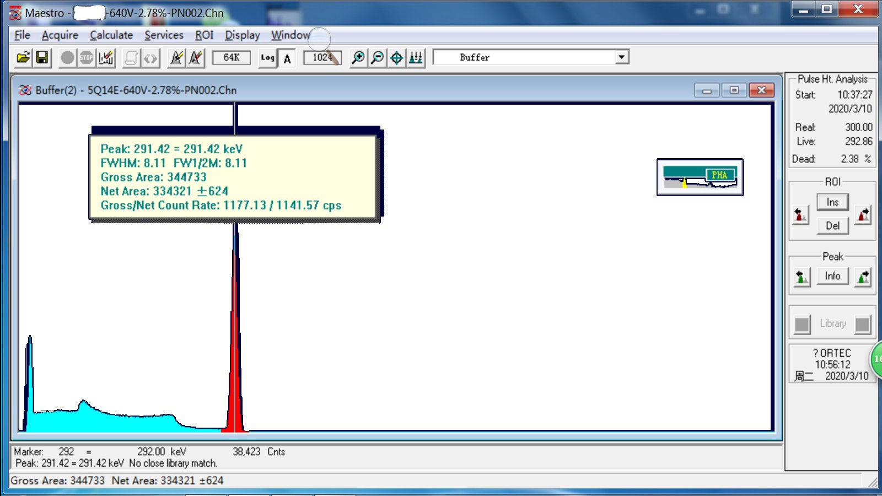Image resolution: width=882 pixels, height=496 pixels.
Task: Click the Start time 10:37:27
Action: click(x=854, y=95)
